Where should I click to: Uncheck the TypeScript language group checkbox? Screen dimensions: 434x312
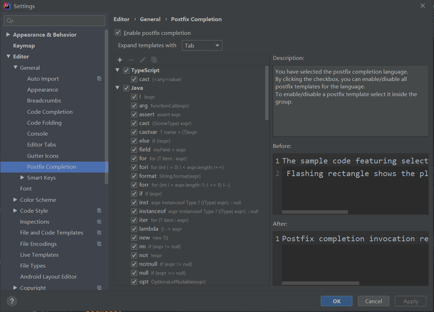pyautogui.click(x=126, y=70)
